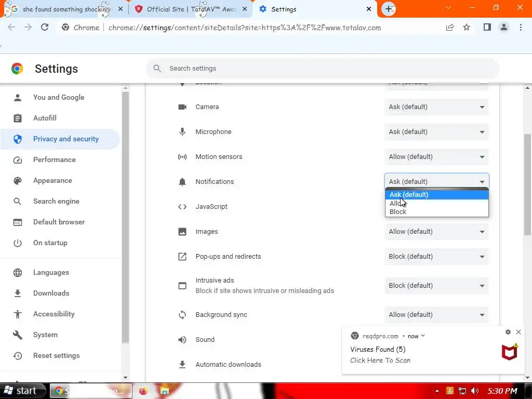Image resolution: width=532 pixels, height=399 pixels.
Task: Click the Chrome logo beside Settings
Action: pyautogui.click(x=17, y=69)
